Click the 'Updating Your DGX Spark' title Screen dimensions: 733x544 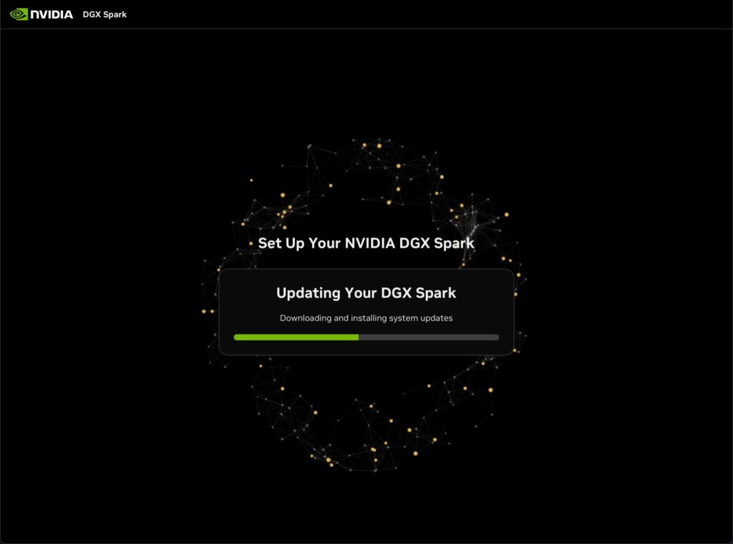[366, 293]
